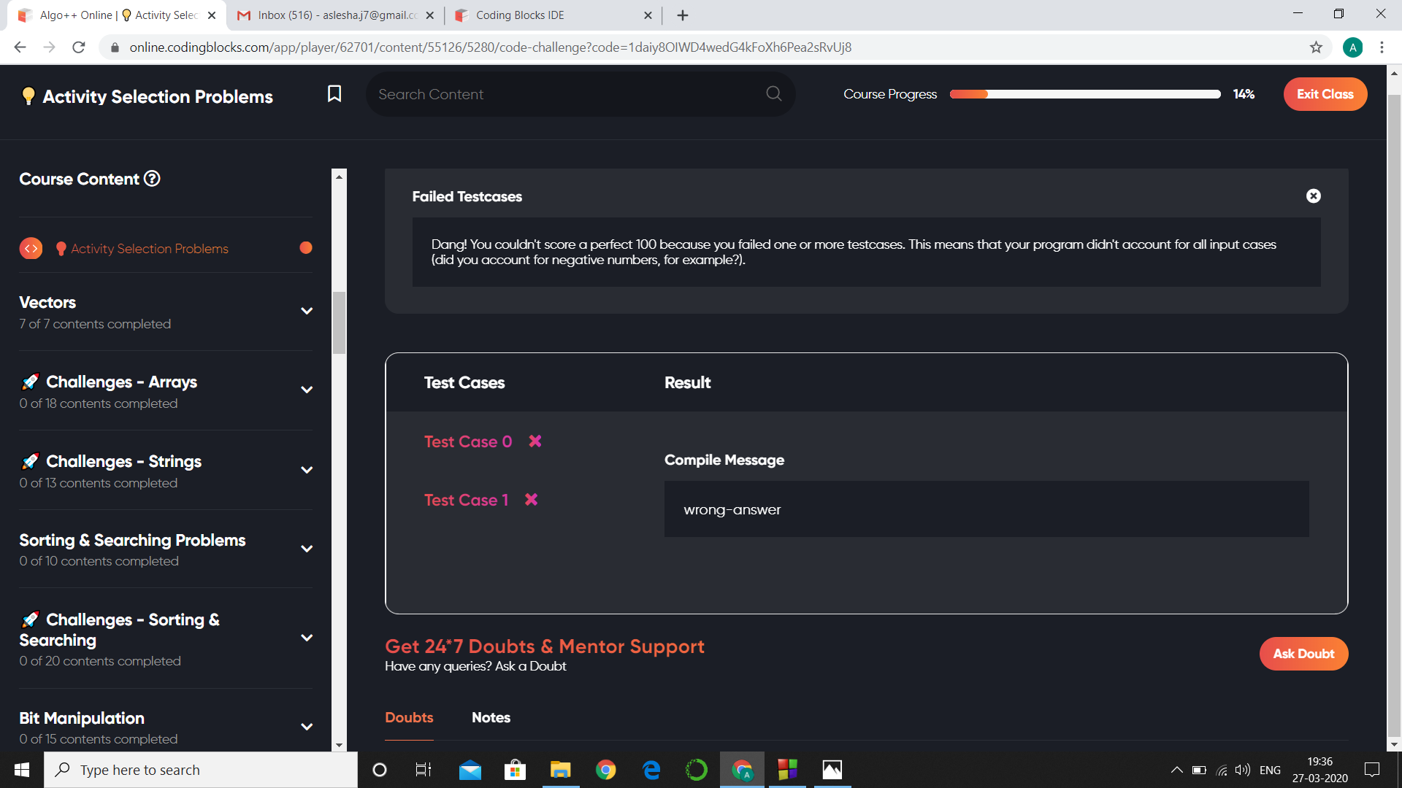
Task: Click the red cross beside Test Case 0
Action: coord(535,441)
